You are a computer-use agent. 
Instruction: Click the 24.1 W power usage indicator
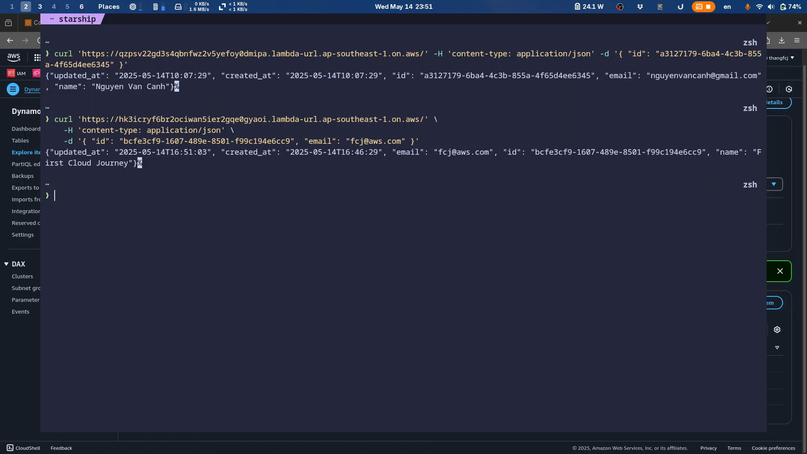[x=589, y=7]
